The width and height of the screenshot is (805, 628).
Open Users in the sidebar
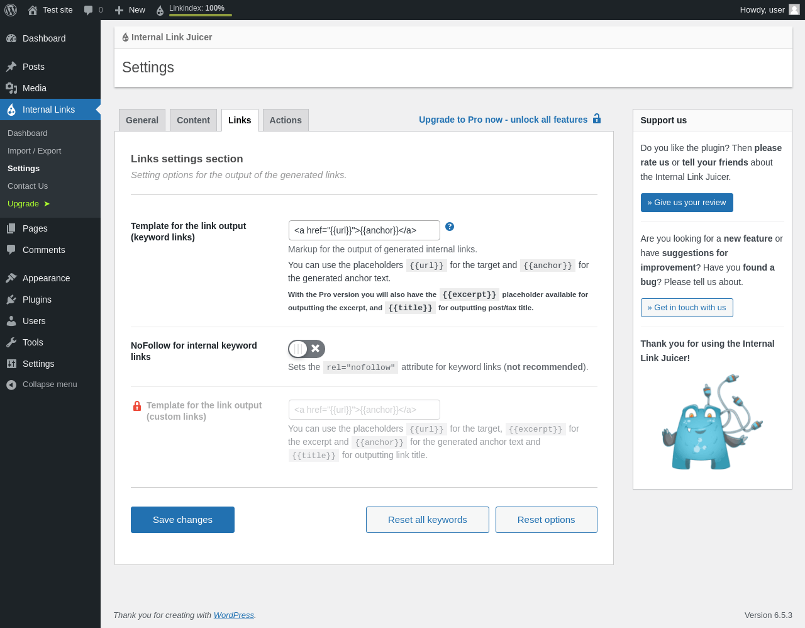[50, 321]
